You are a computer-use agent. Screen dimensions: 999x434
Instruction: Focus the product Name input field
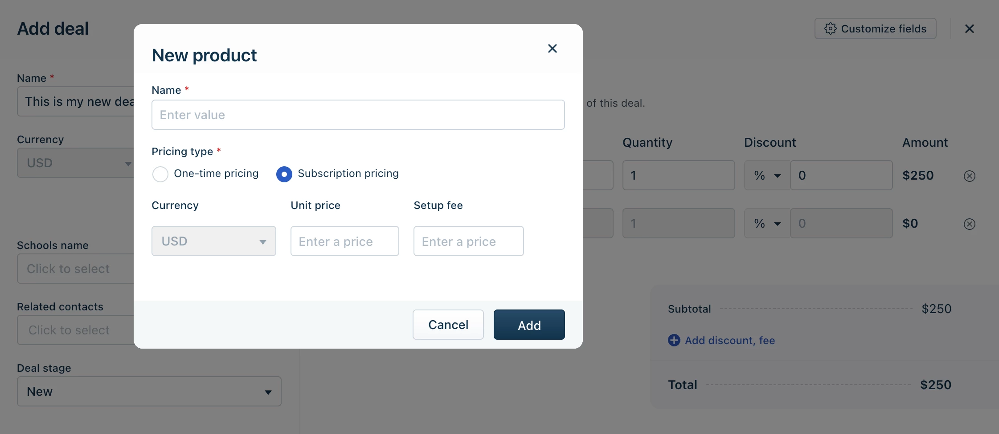pyautogui.click(x=358, y=115)
